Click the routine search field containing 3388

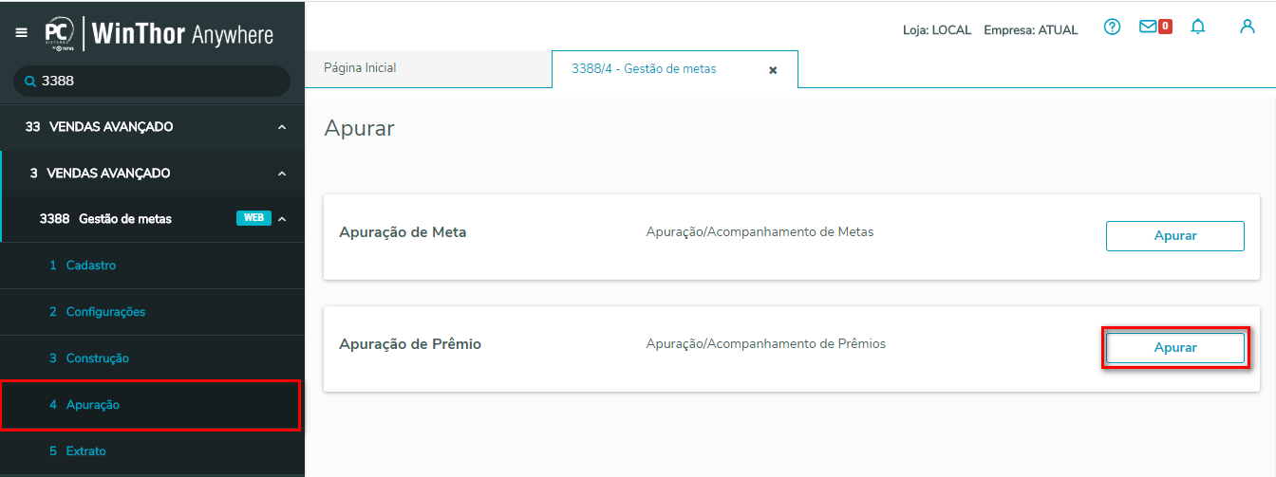[161, 82]
